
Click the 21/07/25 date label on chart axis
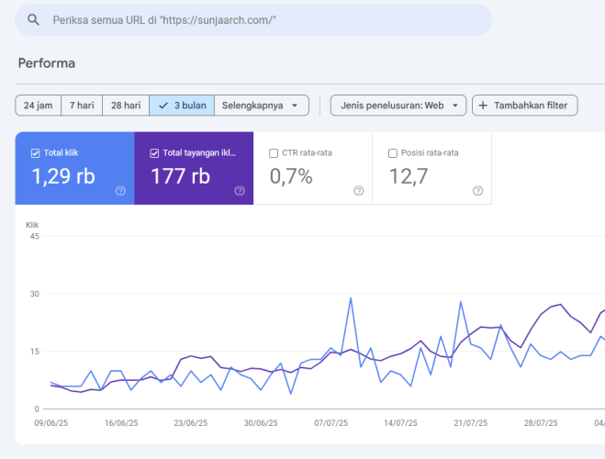click(471, 423)
